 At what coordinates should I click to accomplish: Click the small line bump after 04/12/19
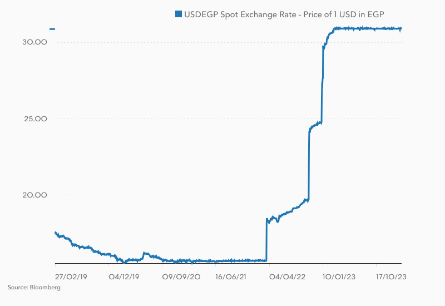tap(145, 254)
